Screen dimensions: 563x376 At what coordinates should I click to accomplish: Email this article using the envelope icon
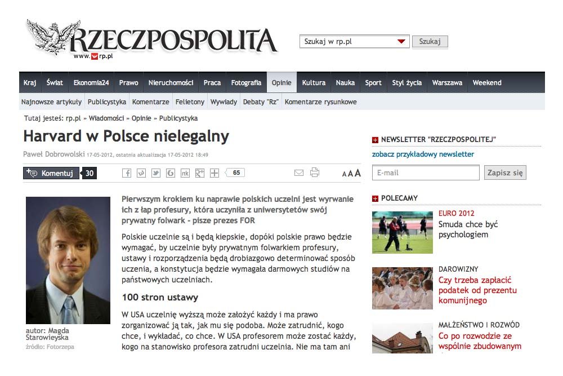pos(299,173)
